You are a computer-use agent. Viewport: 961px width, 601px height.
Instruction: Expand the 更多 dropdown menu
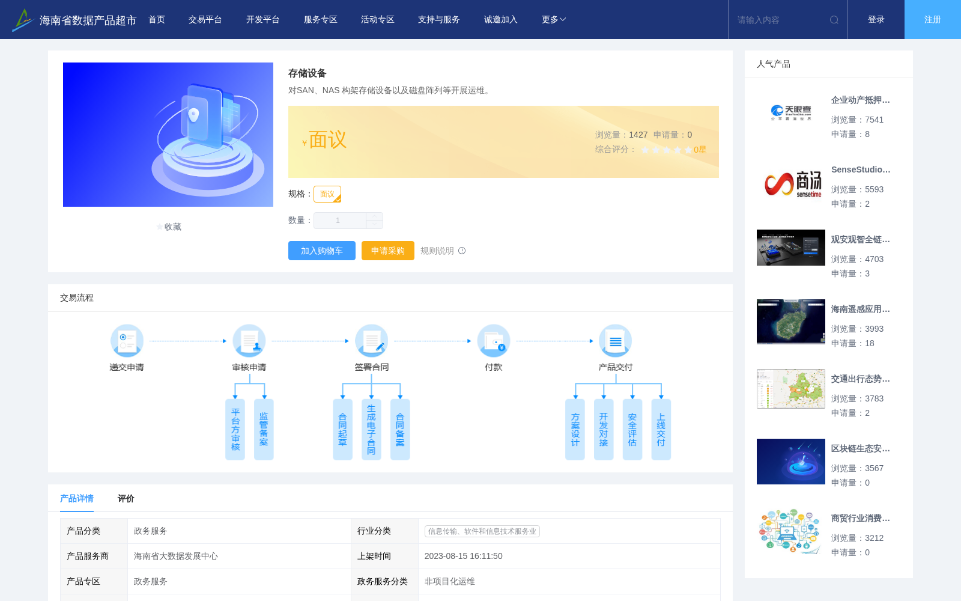(554, 20)
